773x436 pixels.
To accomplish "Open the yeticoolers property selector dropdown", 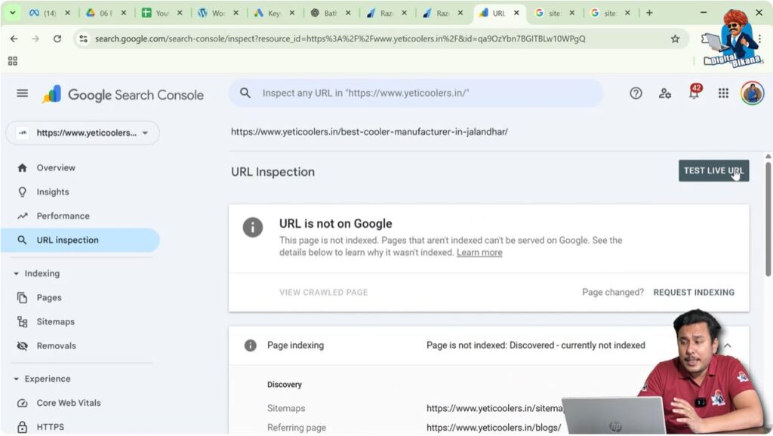I will 83,133.
